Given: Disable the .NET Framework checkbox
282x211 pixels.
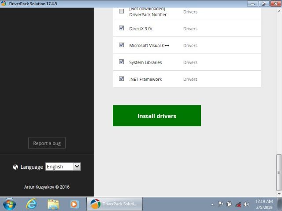Looking at the screenshot, I should tap(122, 79).
